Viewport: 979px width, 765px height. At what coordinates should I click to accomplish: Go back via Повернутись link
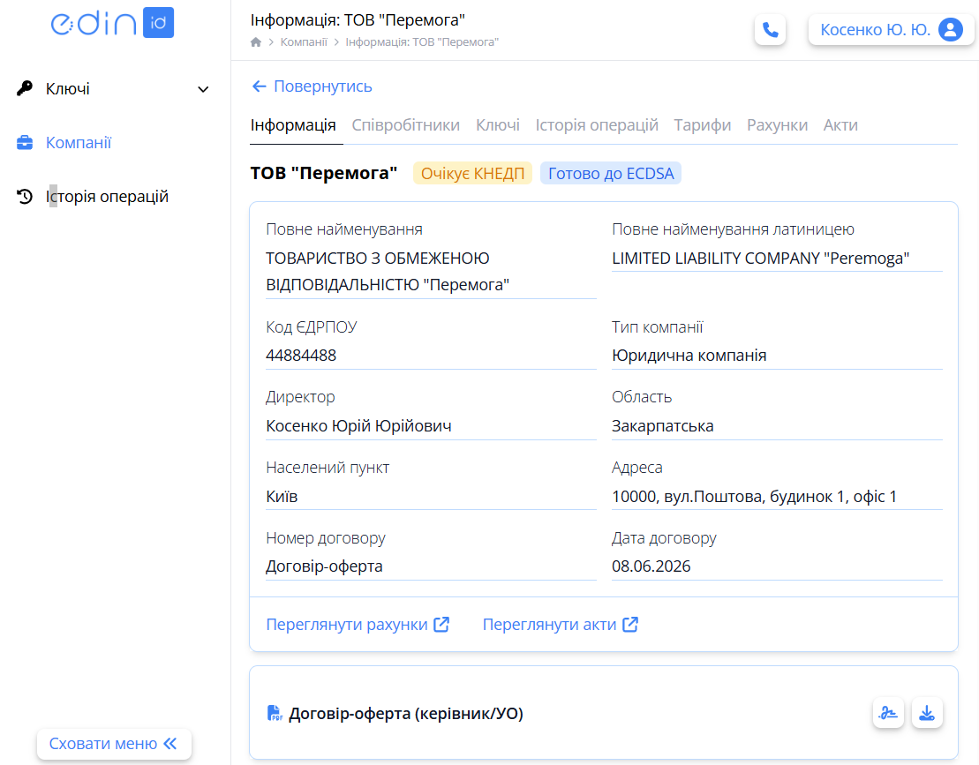(x=312, y=86)
